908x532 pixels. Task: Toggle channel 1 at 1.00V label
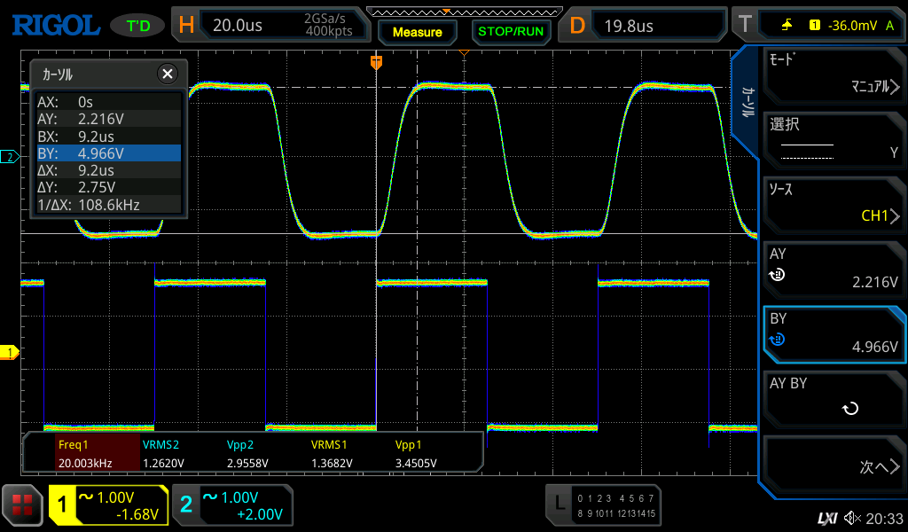[x=108, y=505]
